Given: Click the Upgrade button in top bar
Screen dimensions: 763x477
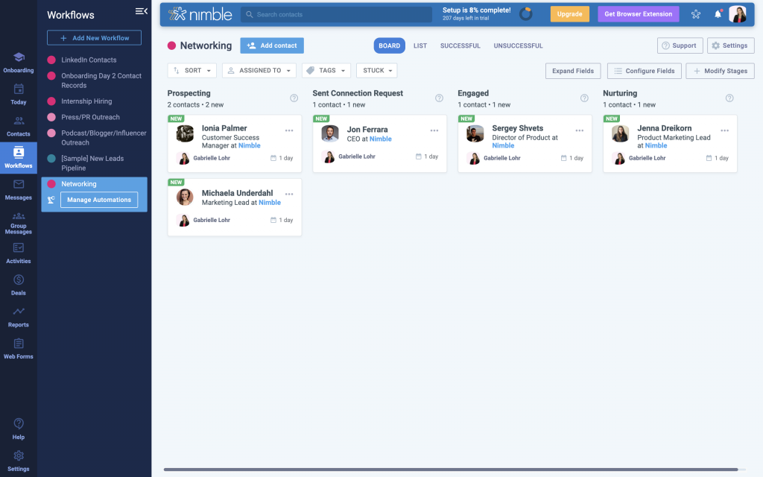Looking at the screenshot, I should tap(570, 13).
